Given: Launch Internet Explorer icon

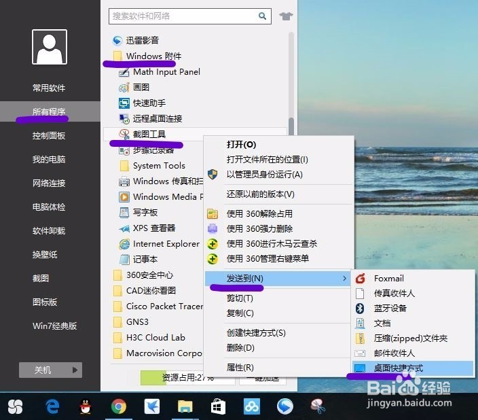Looking at the screenshot, I should point(124,244).
